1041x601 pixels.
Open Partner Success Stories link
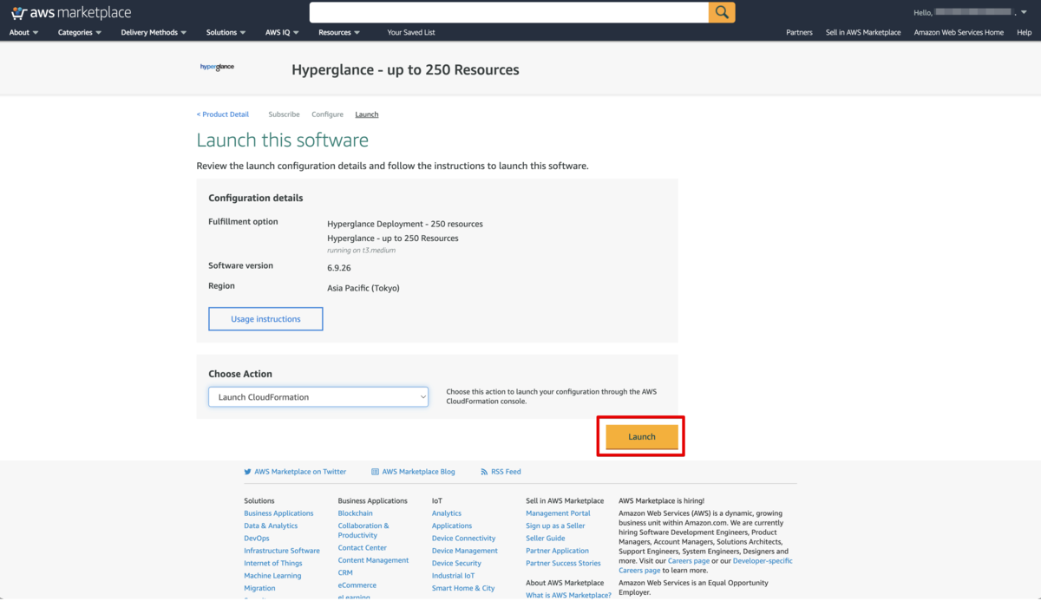tap(563, 563)
